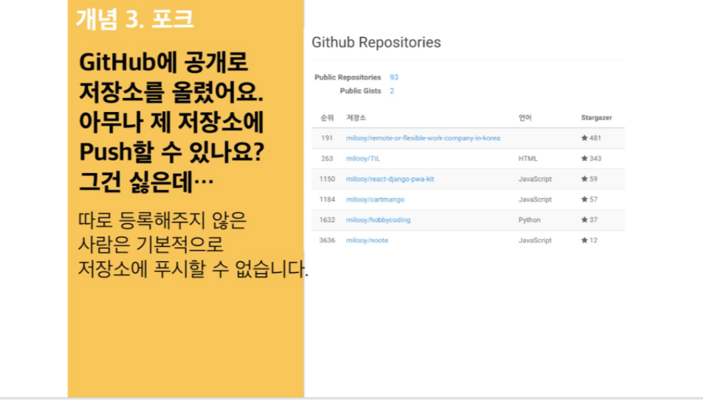Click the 언어 column header
703x400 pixels.
click(525, 117)
